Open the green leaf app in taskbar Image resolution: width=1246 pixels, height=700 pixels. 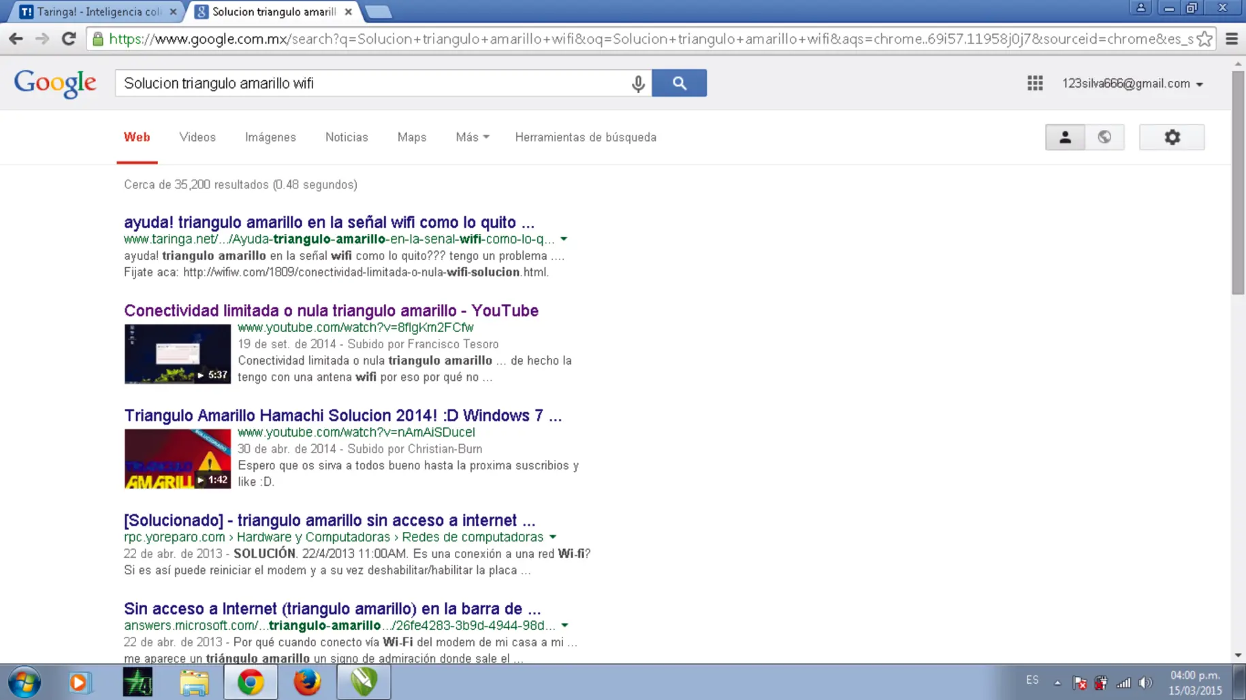(364, 682)
